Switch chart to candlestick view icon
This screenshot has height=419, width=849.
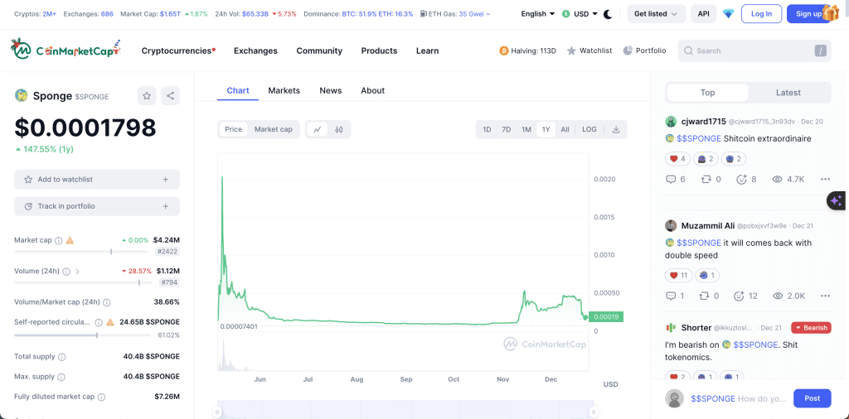339,129
